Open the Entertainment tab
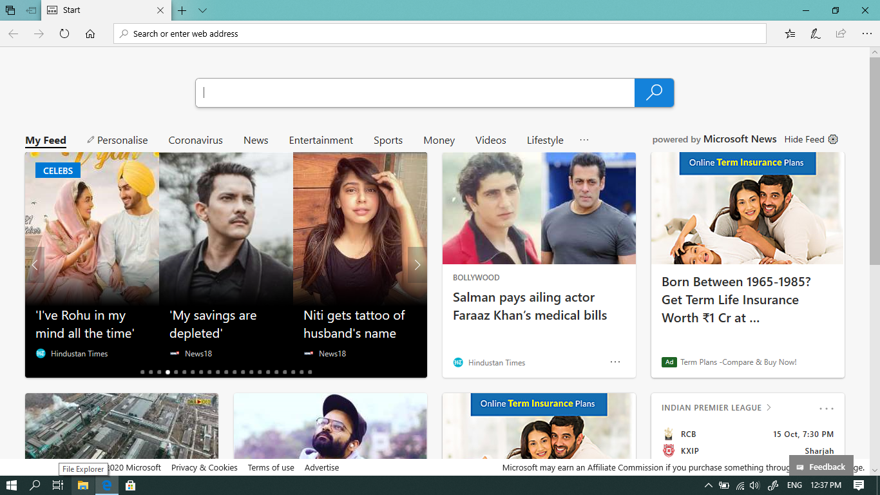 (321, 140)
